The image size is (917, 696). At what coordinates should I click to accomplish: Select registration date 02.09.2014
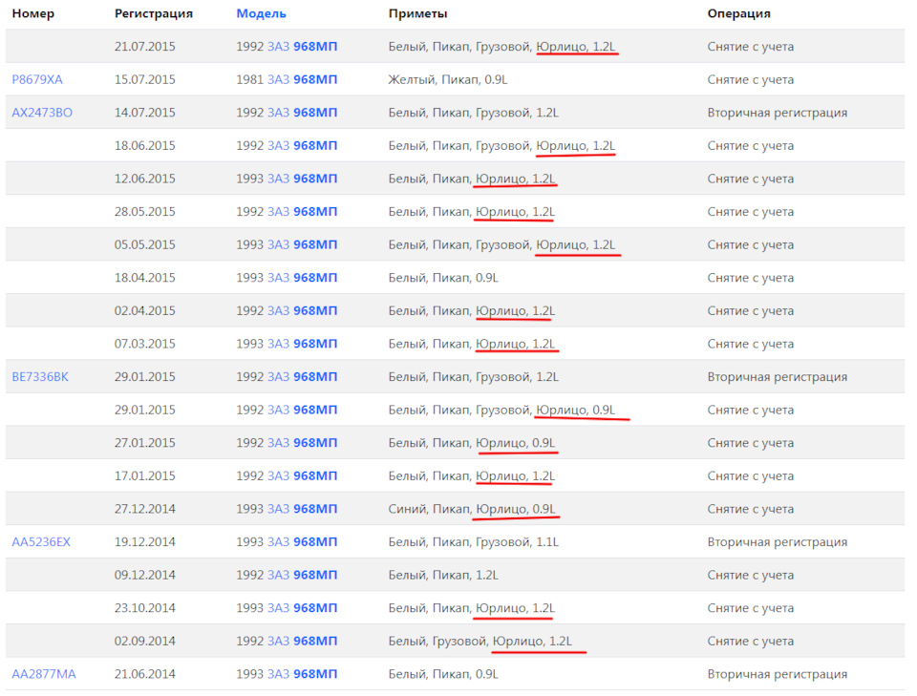click(144, 641)
